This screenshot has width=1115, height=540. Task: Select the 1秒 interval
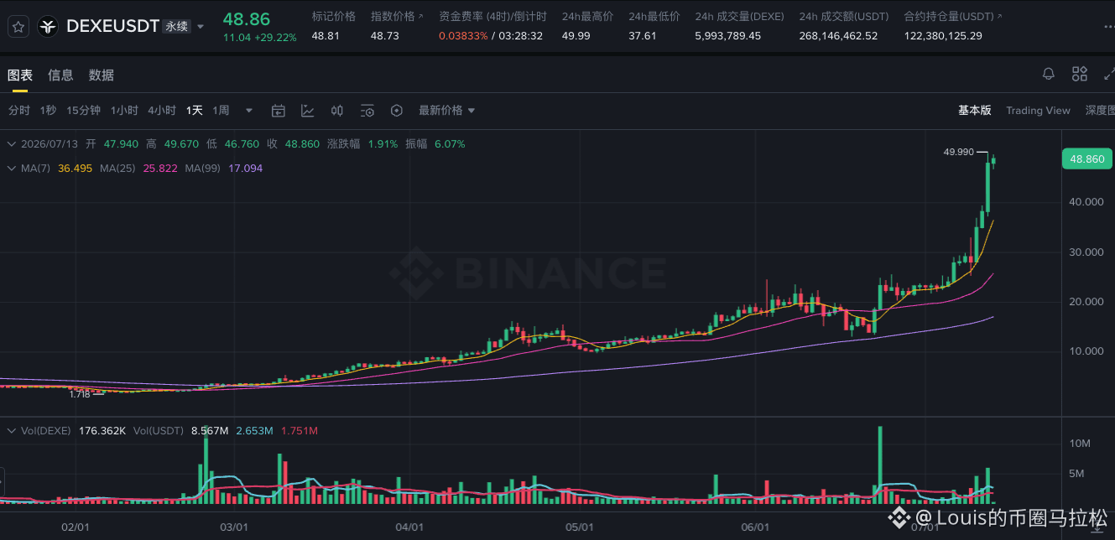pyautogui.click(x=48, y=111)
